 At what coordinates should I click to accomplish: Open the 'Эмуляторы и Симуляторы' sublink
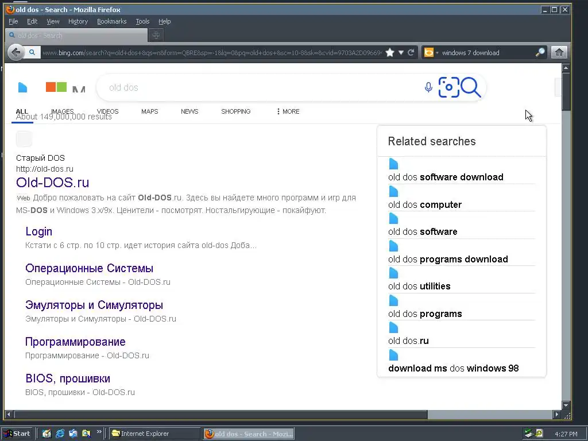94,305
